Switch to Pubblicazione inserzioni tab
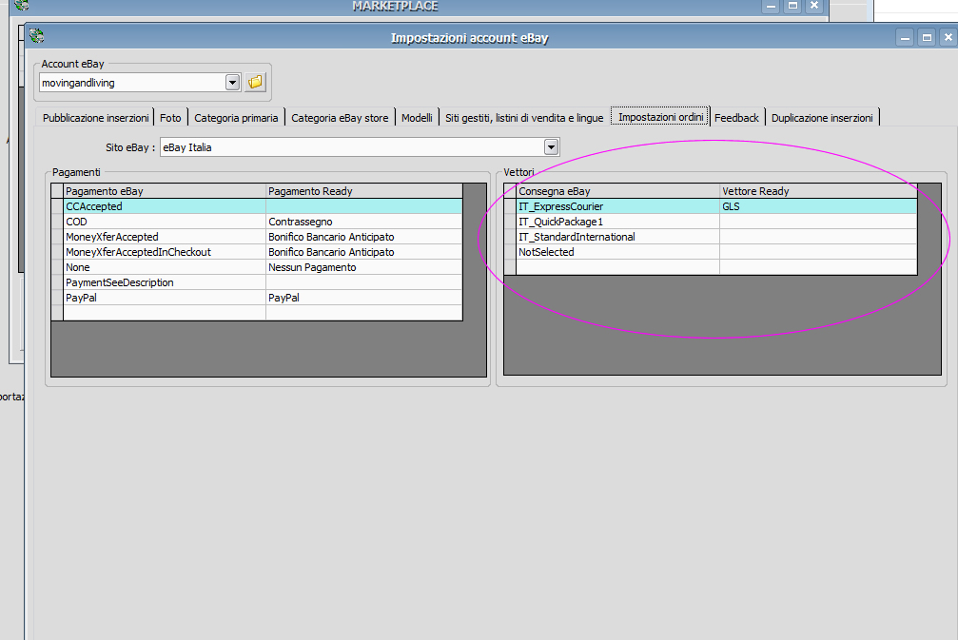This screenshot has height=640, width=958. tap(95, 118)
